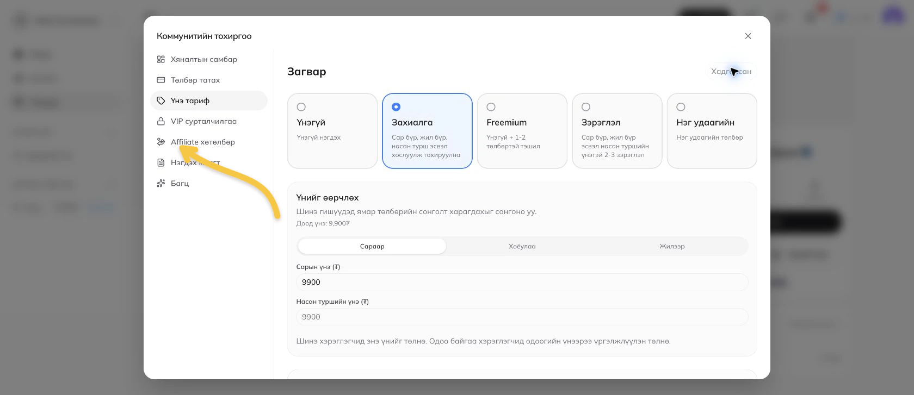Open Affiliate хөтөлбөр settings
The width and height of the screenshot is (914, 395).
209,142
